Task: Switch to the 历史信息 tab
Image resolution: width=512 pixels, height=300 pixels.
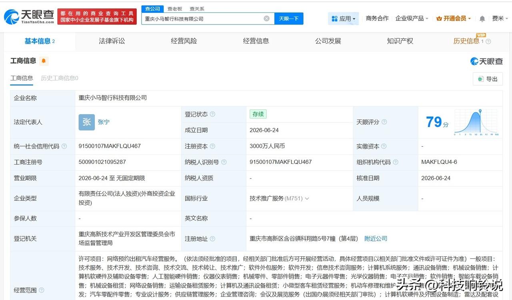Action: (466, 41)
